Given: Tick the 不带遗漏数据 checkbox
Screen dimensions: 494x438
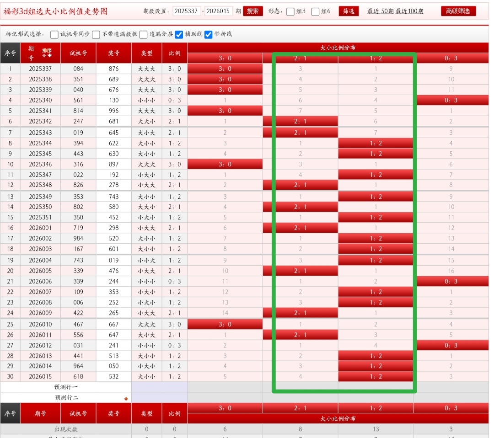Looking at the screenshot, I should point(96,34).
